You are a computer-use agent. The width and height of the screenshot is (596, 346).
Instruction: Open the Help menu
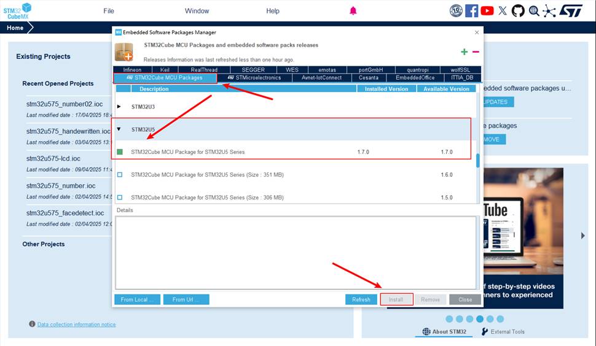point(273,11)
